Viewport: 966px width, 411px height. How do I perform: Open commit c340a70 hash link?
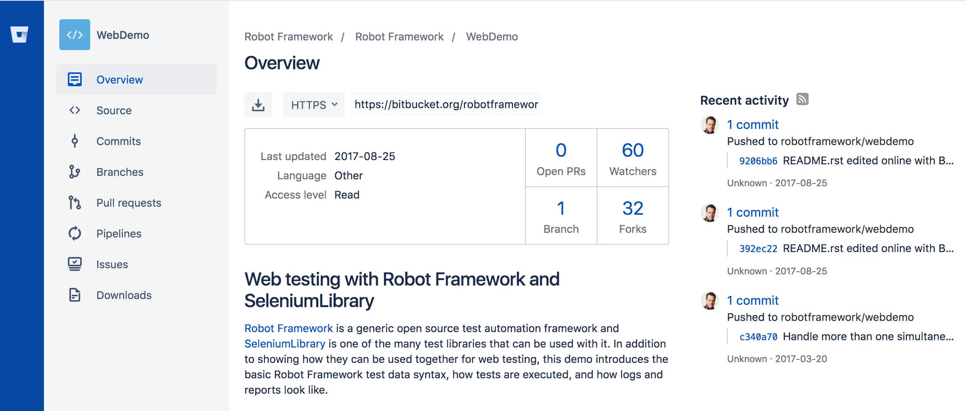(758, 337)
